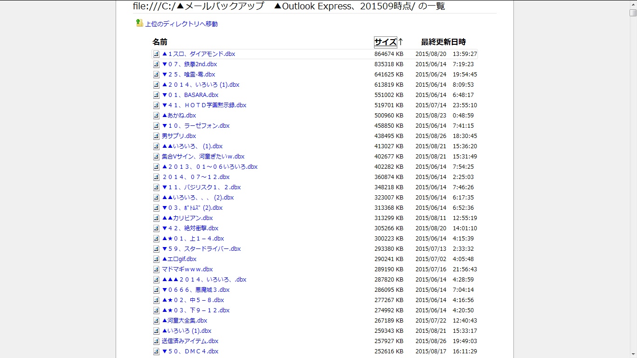Image resolution: width=637 pixels, height=358 pixels.
Task: Click file icon beside ▼0666、悪魔城3.dbx
Action: click(x=157, y=290)
